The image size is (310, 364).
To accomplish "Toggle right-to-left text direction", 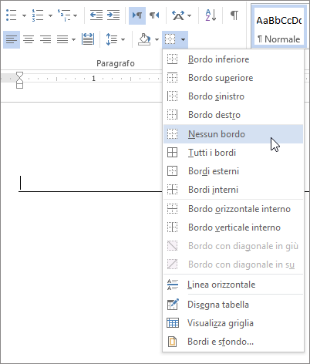I will [x=154, y=15].
